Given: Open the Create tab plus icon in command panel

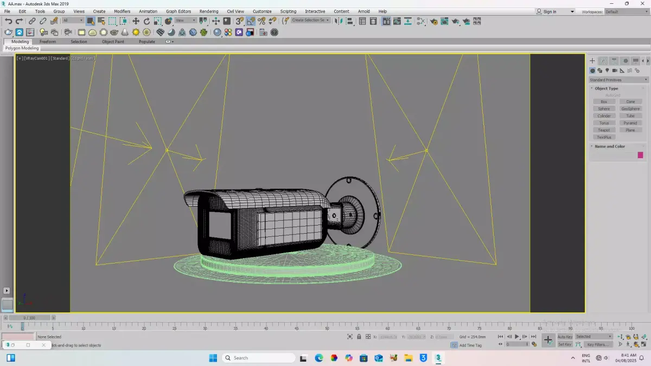Looking at the screenshot, I should pyautogui.click(x=592, y=61).
